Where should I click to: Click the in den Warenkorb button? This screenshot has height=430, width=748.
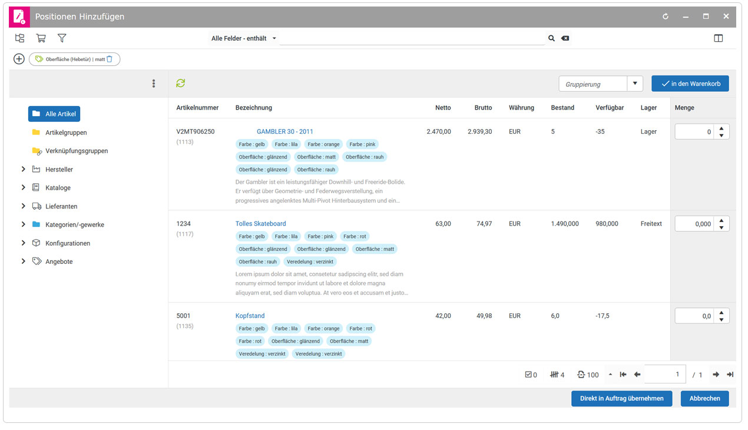click(x=690, y=84)
